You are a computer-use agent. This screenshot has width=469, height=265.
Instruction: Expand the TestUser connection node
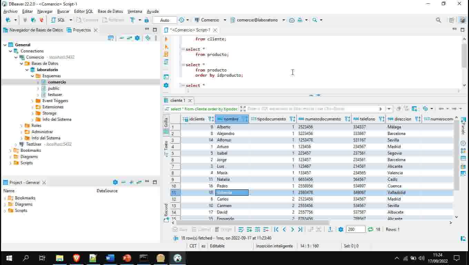pos(16,144)
